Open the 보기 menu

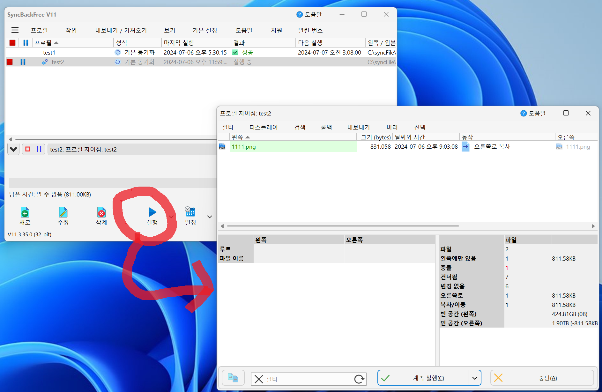[170, 30]
